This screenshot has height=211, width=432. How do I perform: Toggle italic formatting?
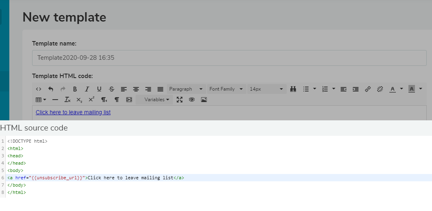[x=87, y=89]
